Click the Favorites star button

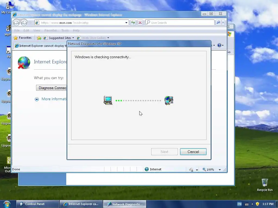(x=23, y=38)
